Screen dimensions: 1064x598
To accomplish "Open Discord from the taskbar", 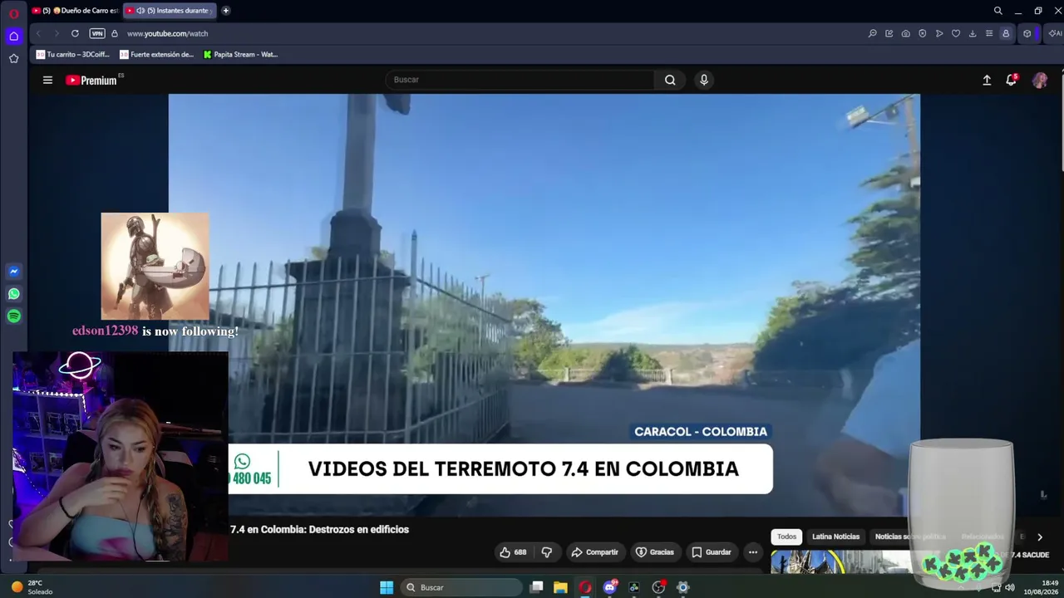I will [610, 587].
